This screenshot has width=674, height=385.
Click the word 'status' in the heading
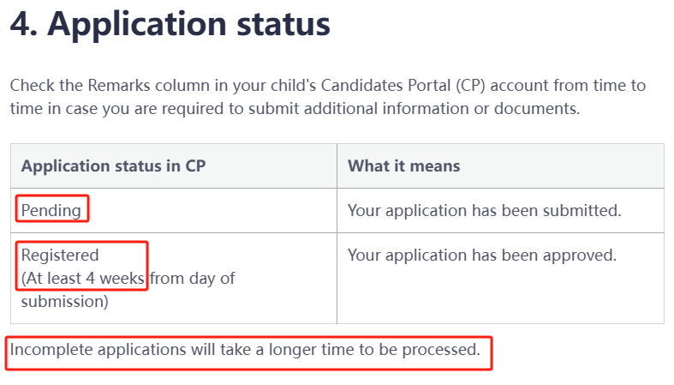click(x=283, y=25)
